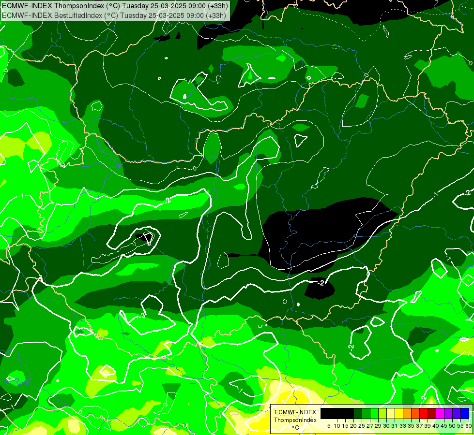Click the legend scale value '35'

point(411,426)
